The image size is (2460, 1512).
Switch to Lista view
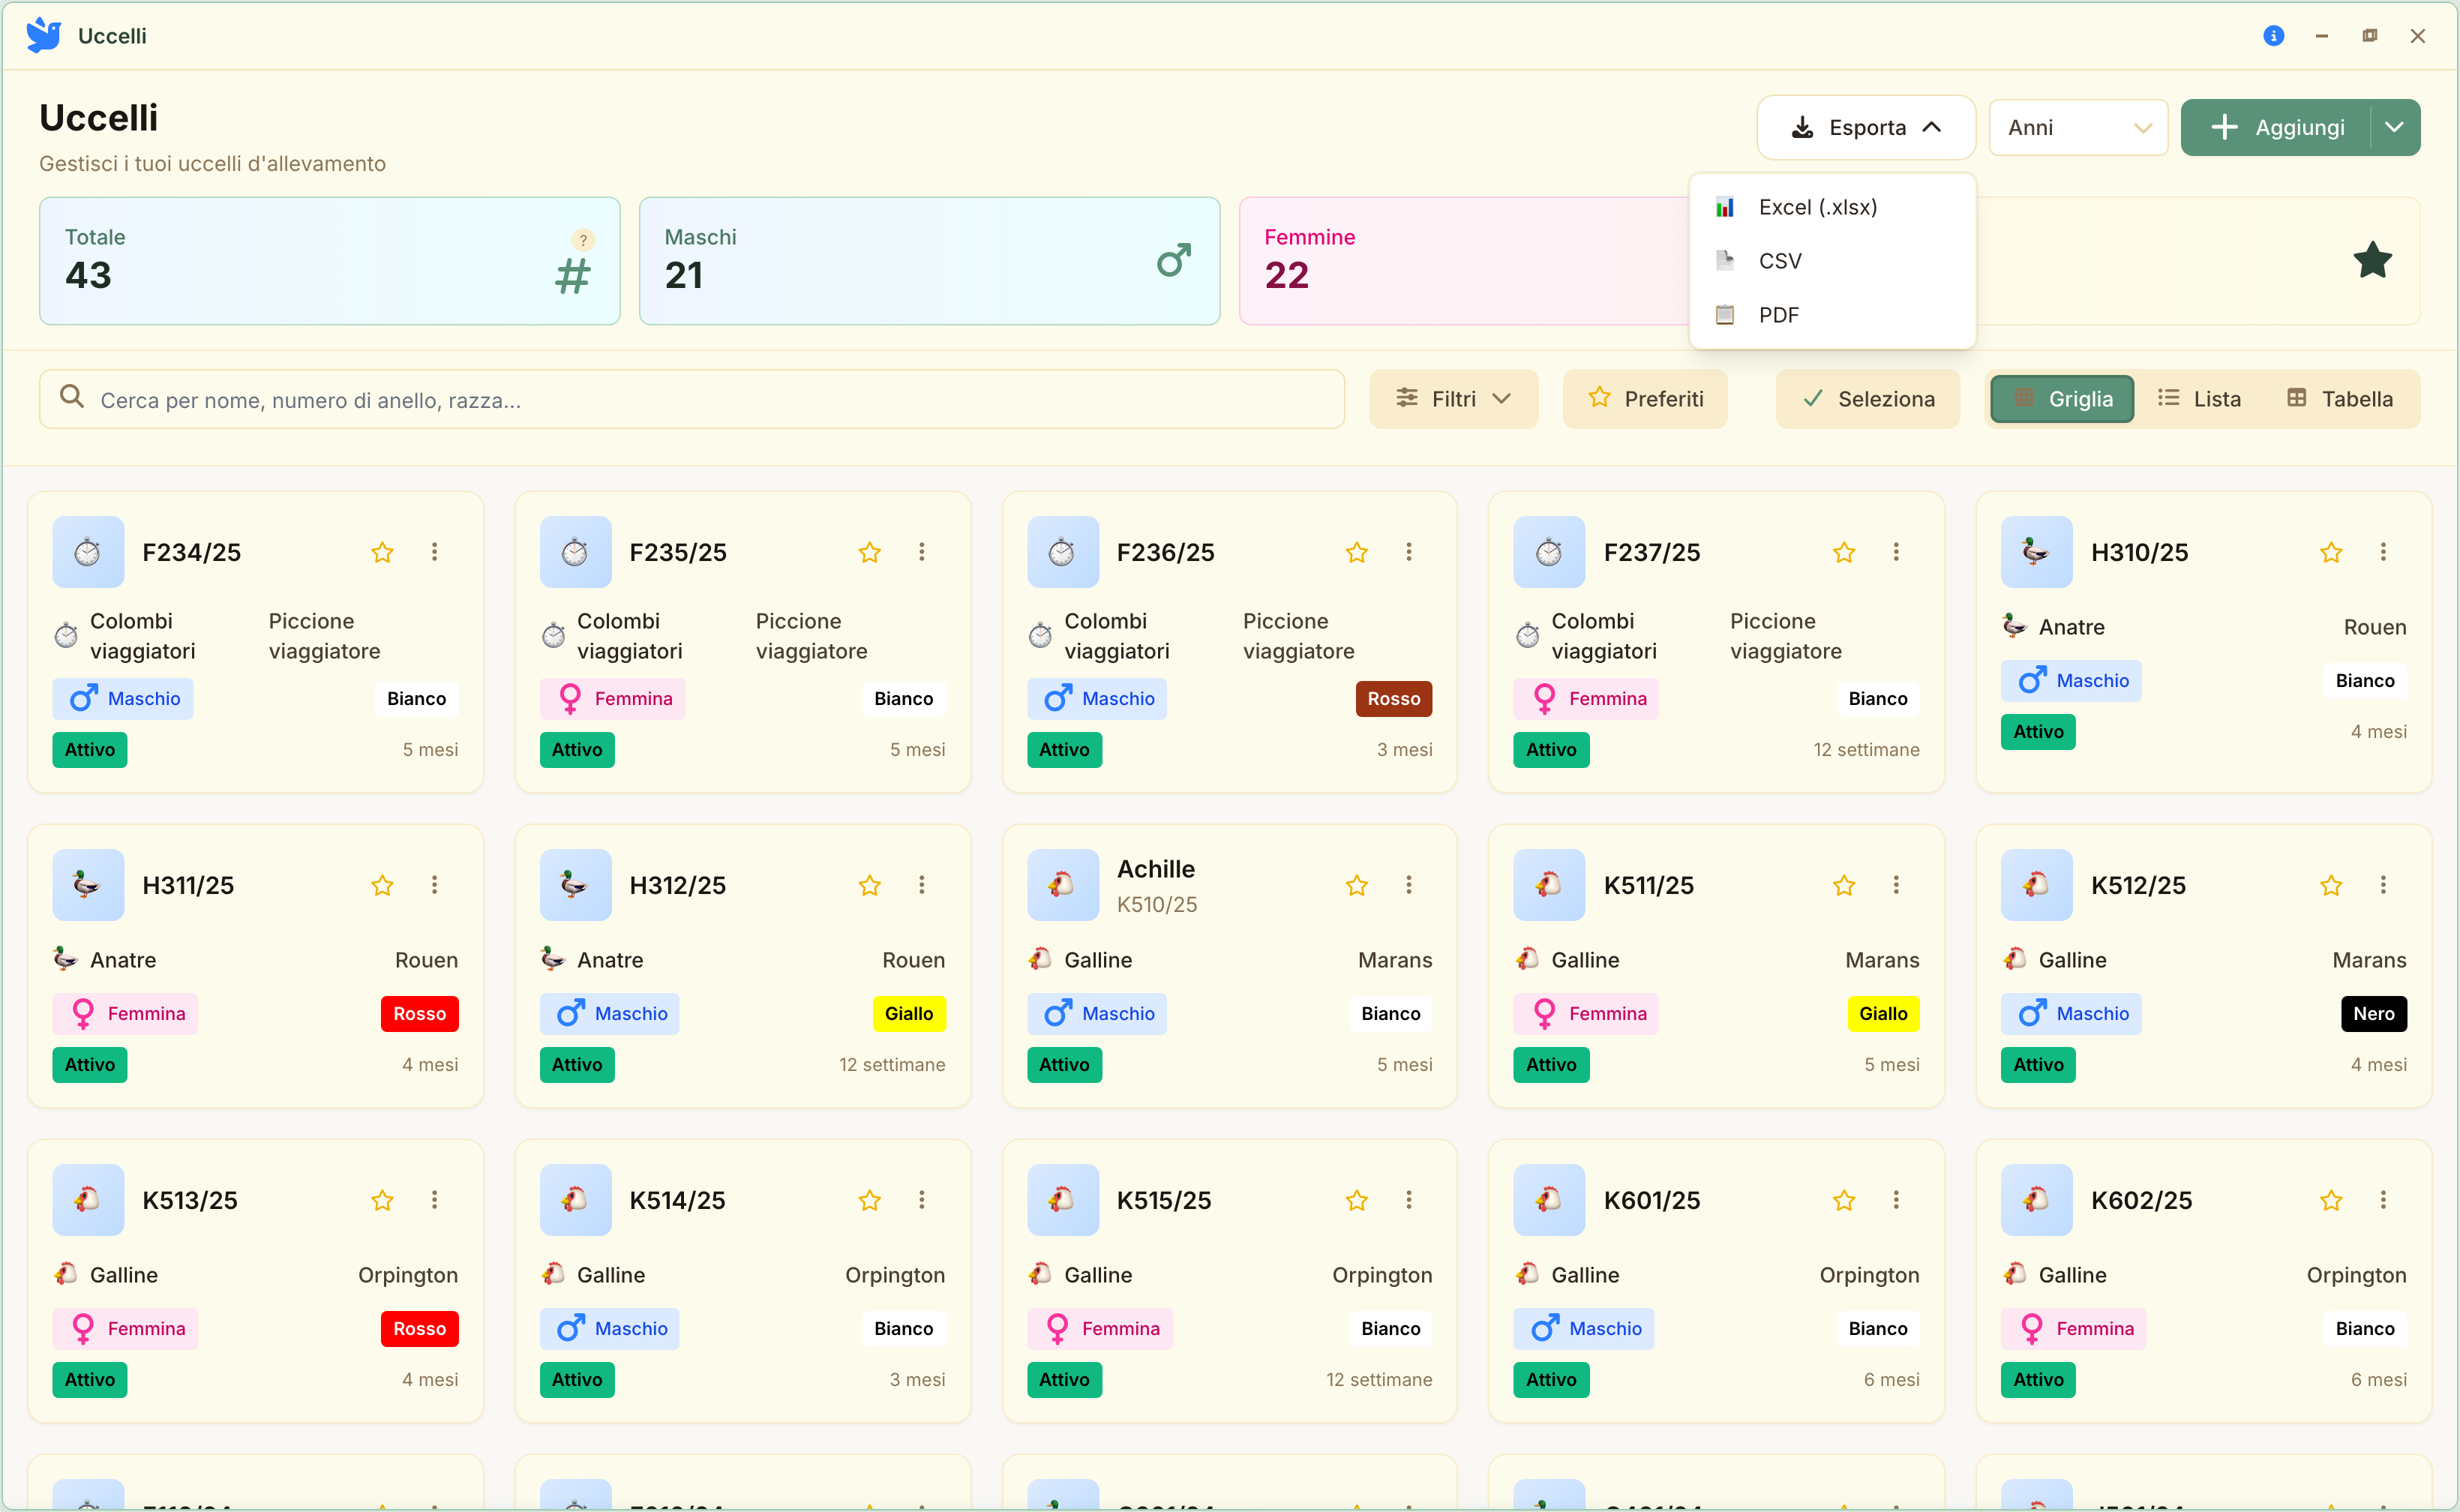coord(2199,399)
